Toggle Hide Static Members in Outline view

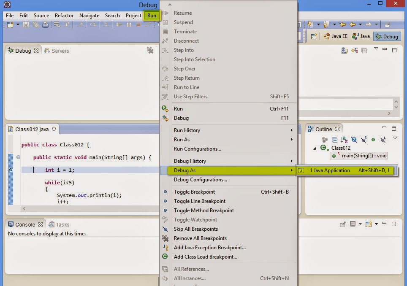point(364,140)
